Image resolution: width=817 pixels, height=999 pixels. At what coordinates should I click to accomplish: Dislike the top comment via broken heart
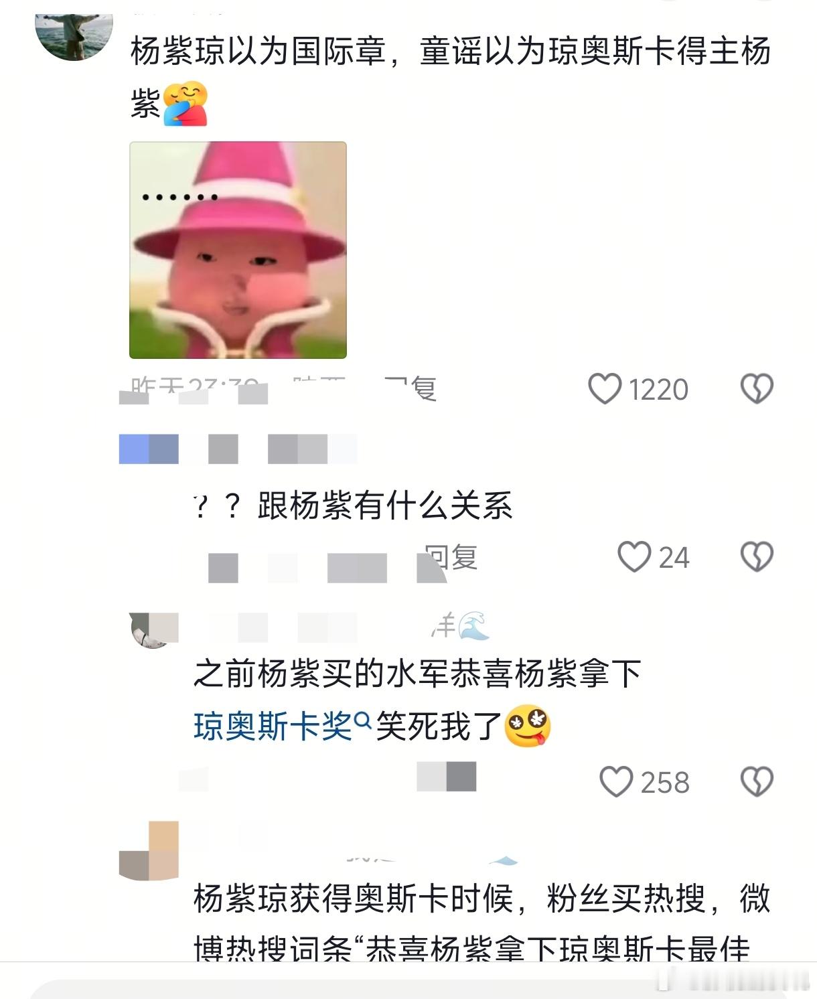757,389
